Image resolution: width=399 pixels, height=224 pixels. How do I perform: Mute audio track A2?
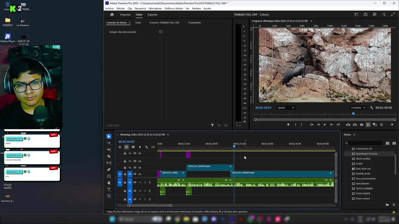140,191
